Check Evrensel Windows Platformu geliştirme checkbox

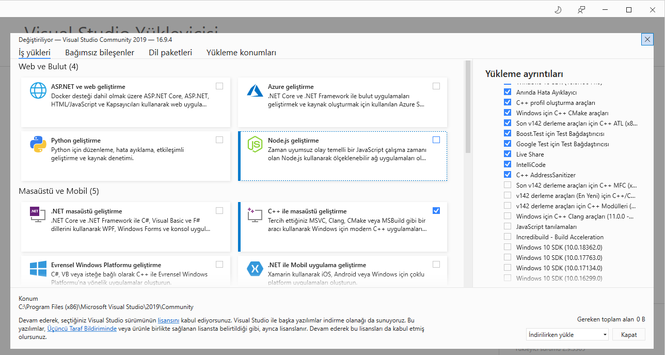pyautogui.click(x=219, y=264)
